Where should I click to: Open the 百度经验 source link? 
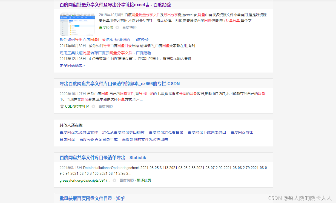point(106,27)
